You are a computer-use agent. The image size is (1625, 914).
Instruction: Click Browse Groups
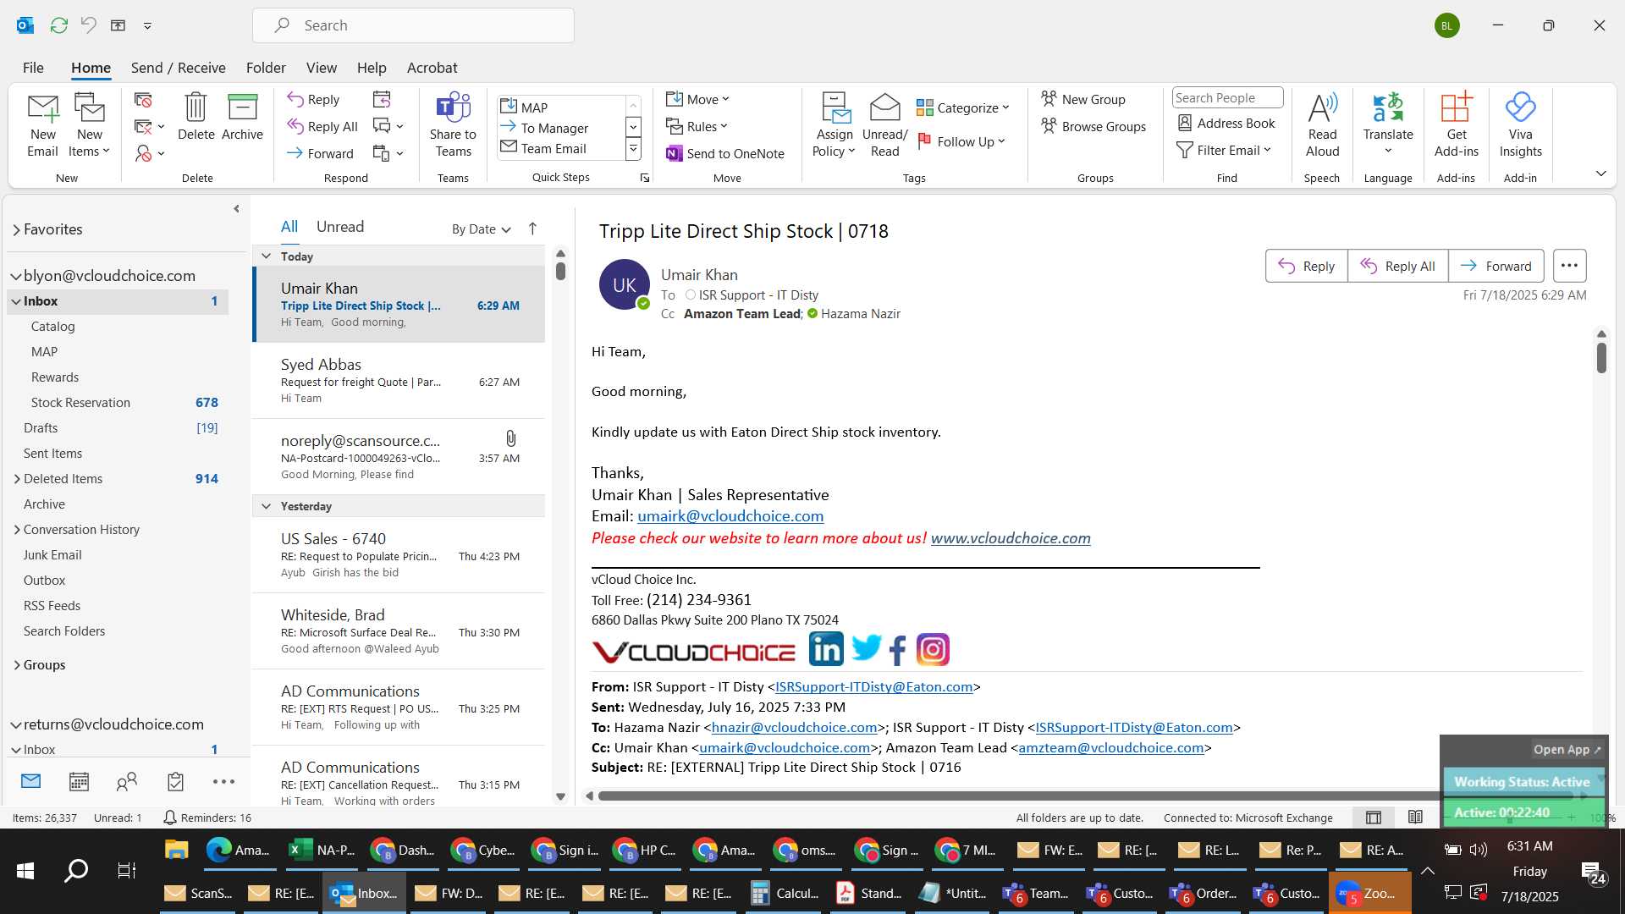tap(1093, 126)
